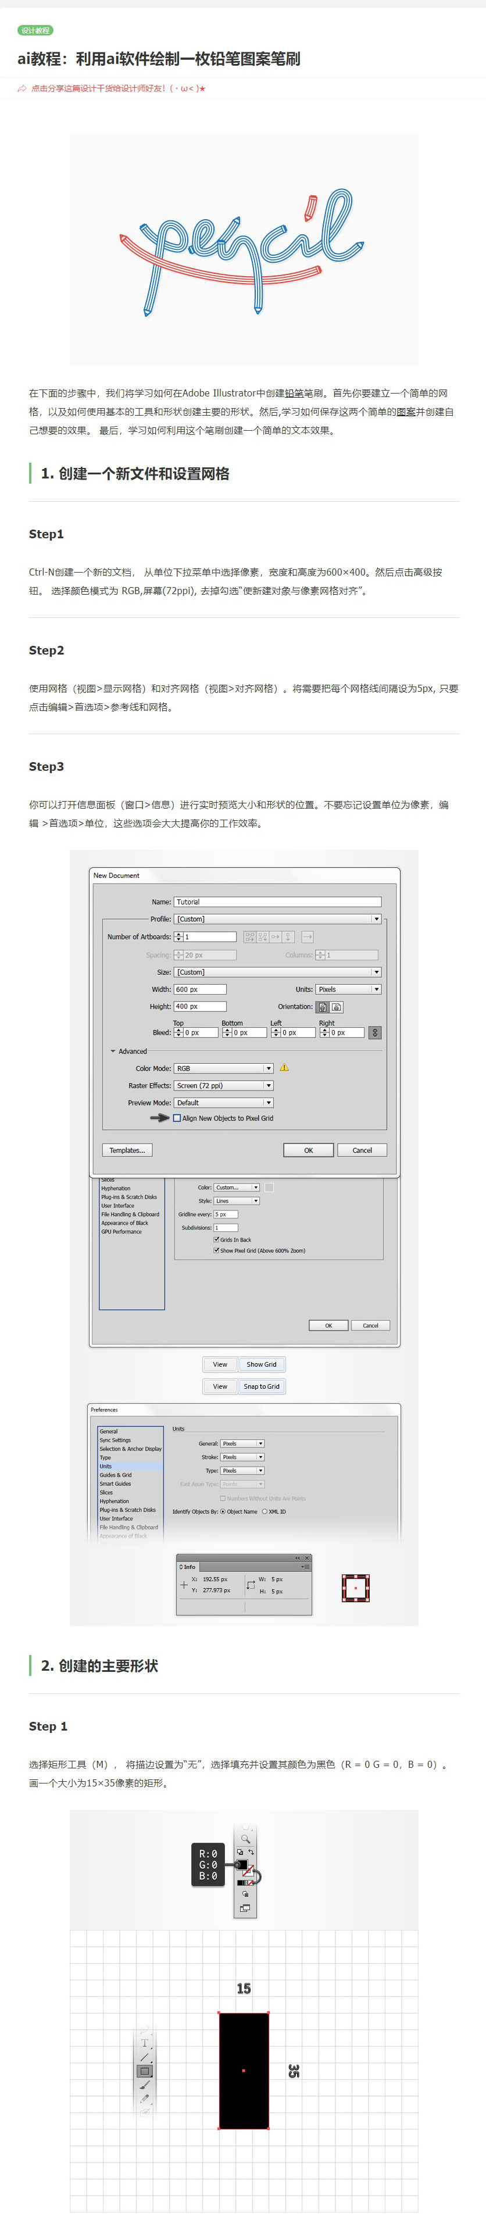Open the Raster Effects dropdown

224,1086
